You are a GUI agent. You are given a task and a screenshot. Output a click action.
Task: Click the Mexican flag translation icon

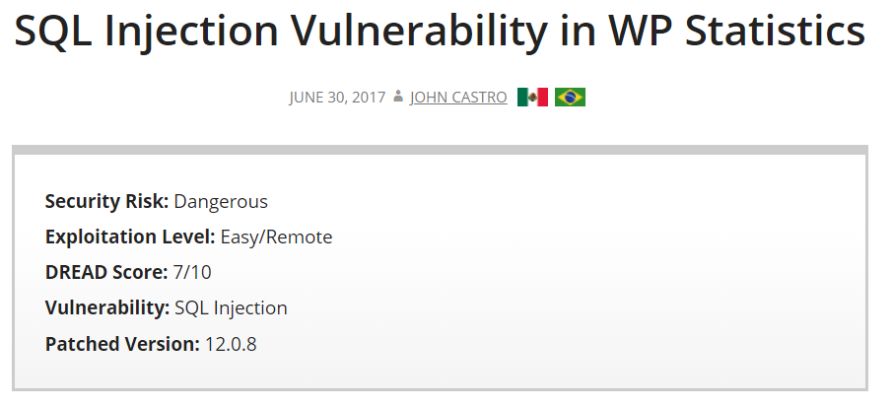tap(532, 98)
